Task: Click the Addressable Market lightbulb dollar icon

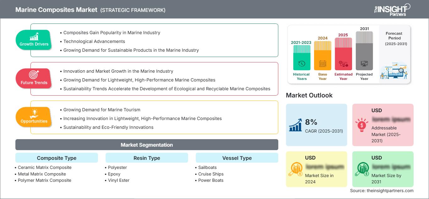Action: [362, 125]
